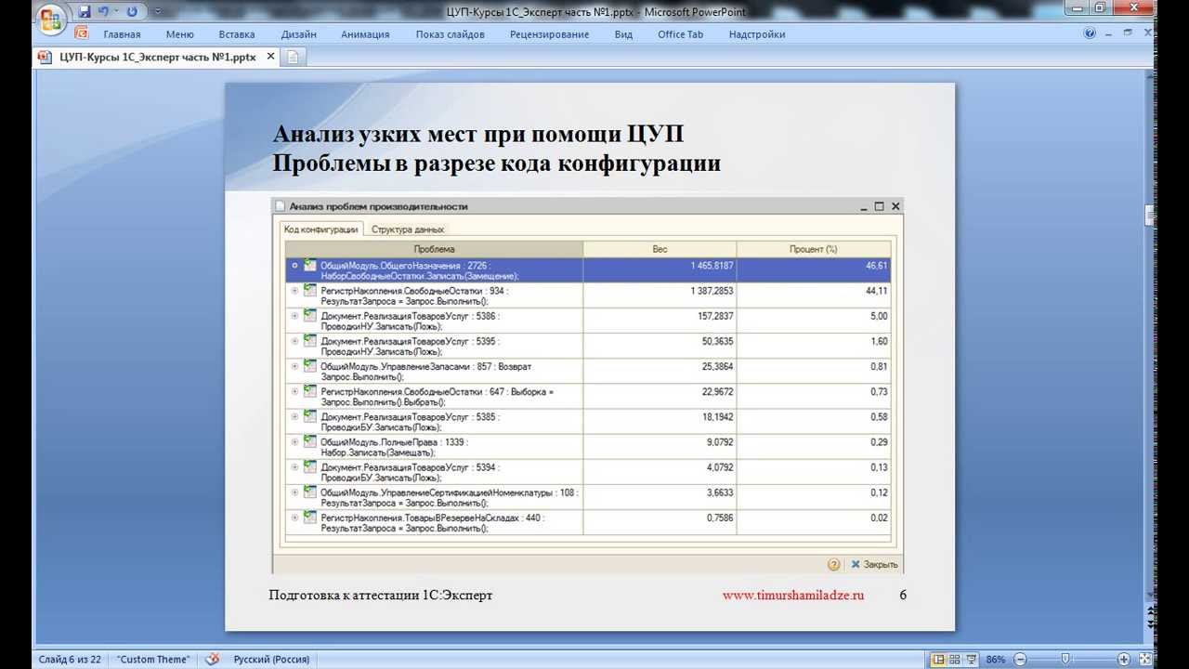Expand the ОбщийМодуль.ОбщегоНазначения : 2726 row
The image size is (1189, 669).
click(x=295, y=265)
